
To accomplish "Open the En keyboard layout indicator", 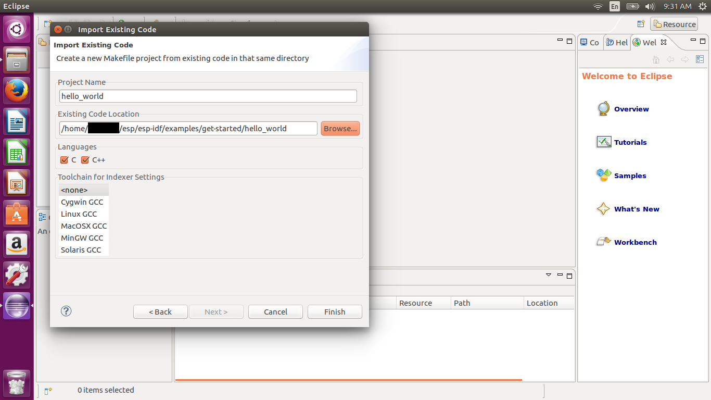I will (x=615, y=6).
